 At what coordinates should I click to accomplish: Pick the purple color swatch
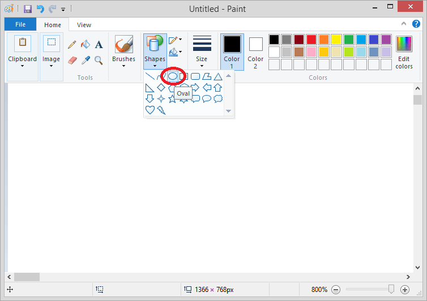[386, 40]
